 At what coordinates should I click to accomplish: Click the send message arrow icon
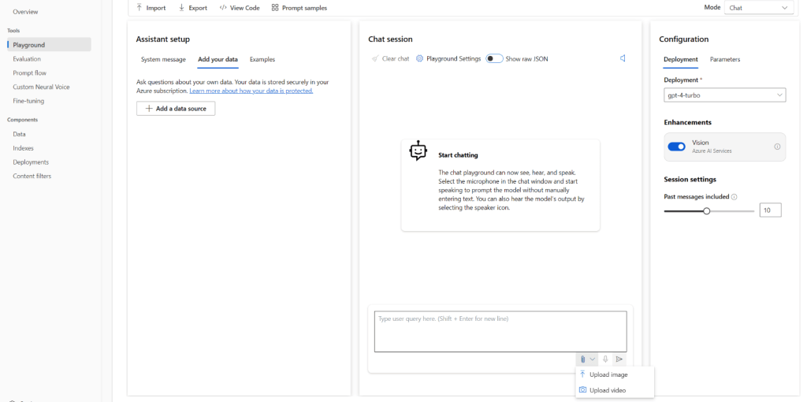point(619,359)
